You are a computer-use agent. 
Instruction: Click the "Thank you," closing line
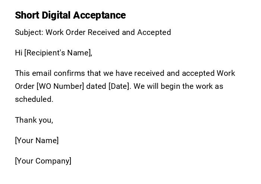34,120
